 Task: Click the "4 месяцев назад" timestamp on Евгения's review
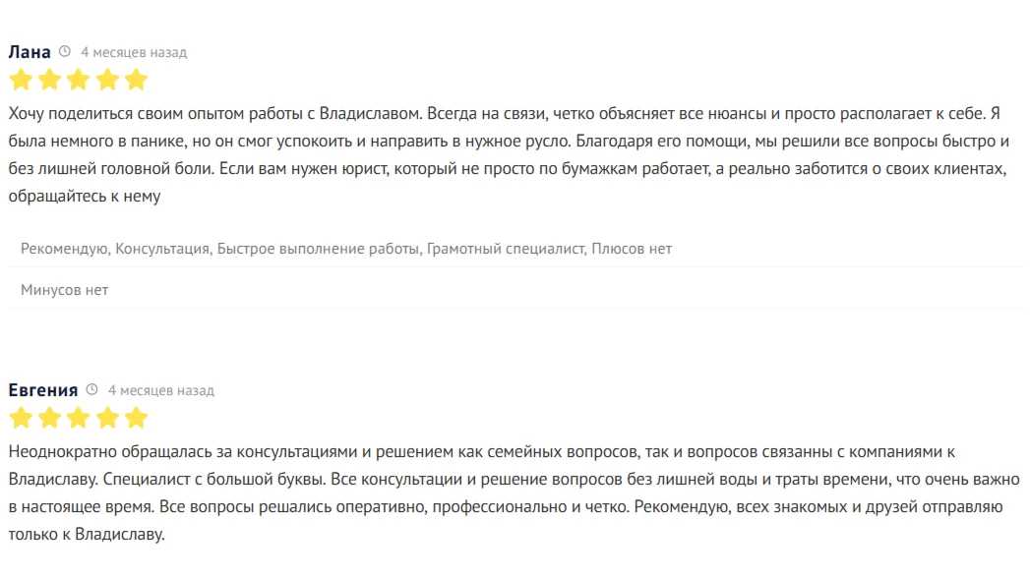[x=160, y=390]
